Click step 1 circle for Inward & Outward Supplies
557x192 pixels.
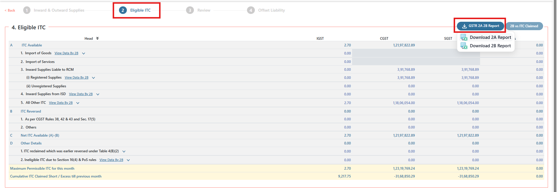[x=27, y=10]
